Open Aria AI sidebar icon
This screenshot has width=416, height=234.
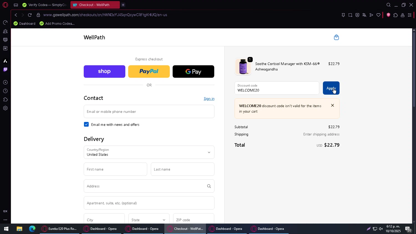[5, 61]
